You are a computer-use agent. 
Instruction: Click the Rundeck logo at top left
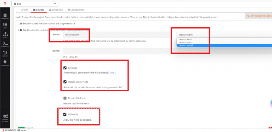coord(5,4)
